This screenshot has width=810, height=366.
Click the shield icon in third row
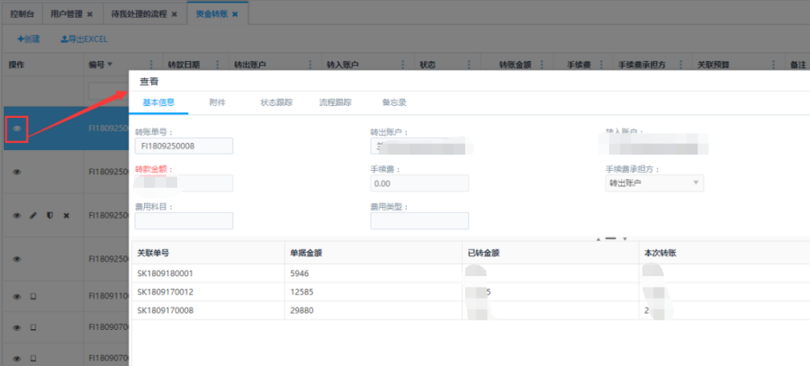(49, 216)
